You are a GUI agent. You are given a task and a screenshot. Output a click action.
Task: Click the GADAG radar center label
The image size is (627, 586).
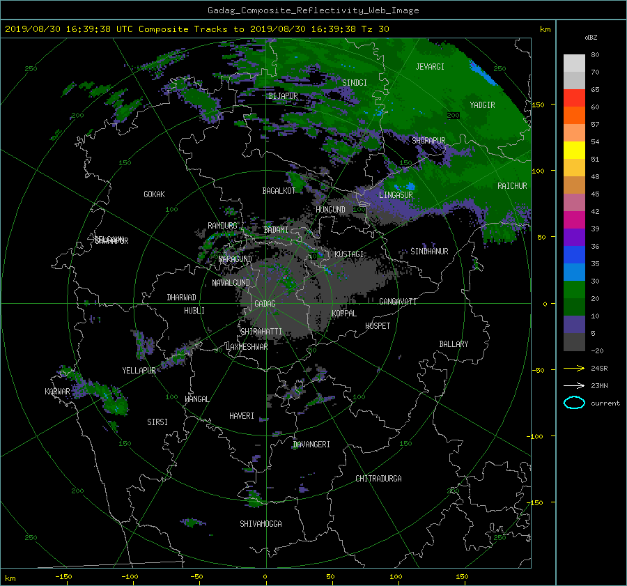265,304
